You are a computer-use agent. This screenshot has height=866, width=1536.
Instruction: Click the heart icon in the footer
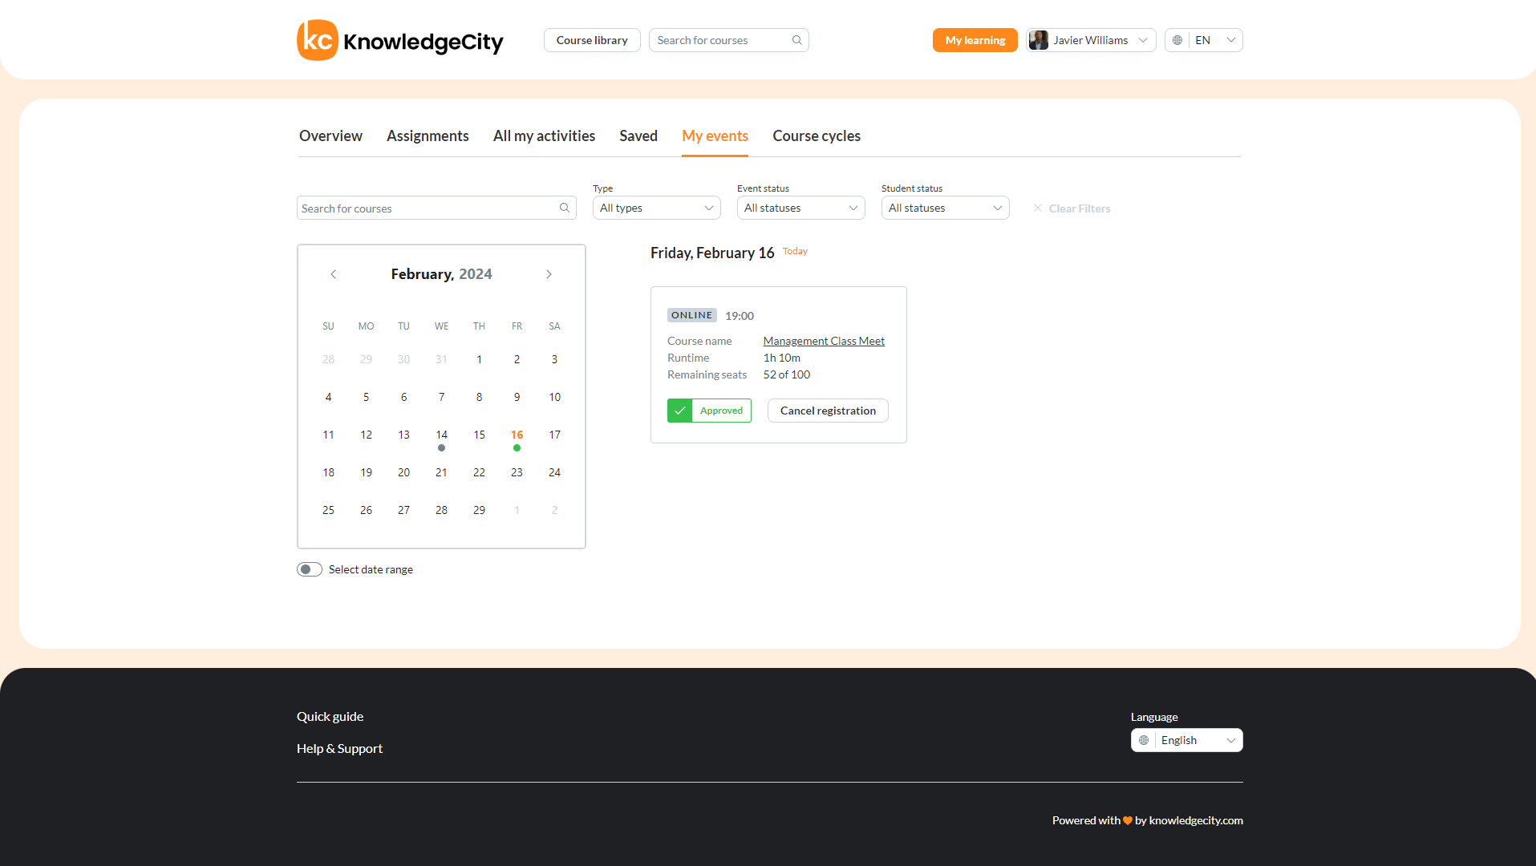[x=1129, y=820]
